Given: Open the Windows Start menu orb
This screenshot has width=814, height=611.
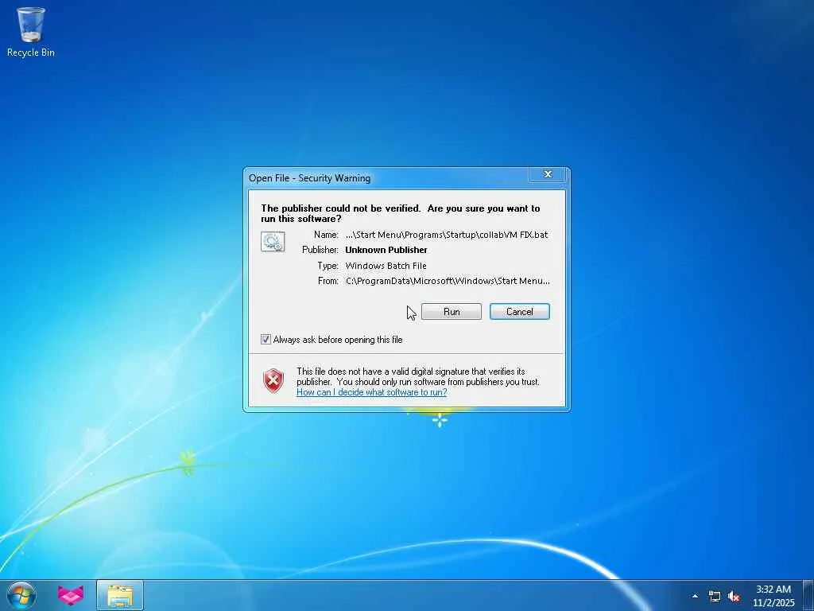Looking at the screenshot, I should [21, 595].
